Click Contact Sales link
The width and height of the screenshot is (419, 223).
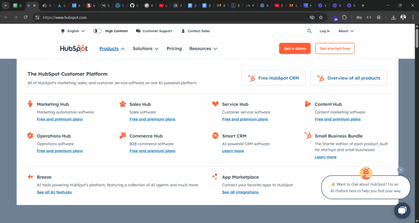tap(199, 31)
